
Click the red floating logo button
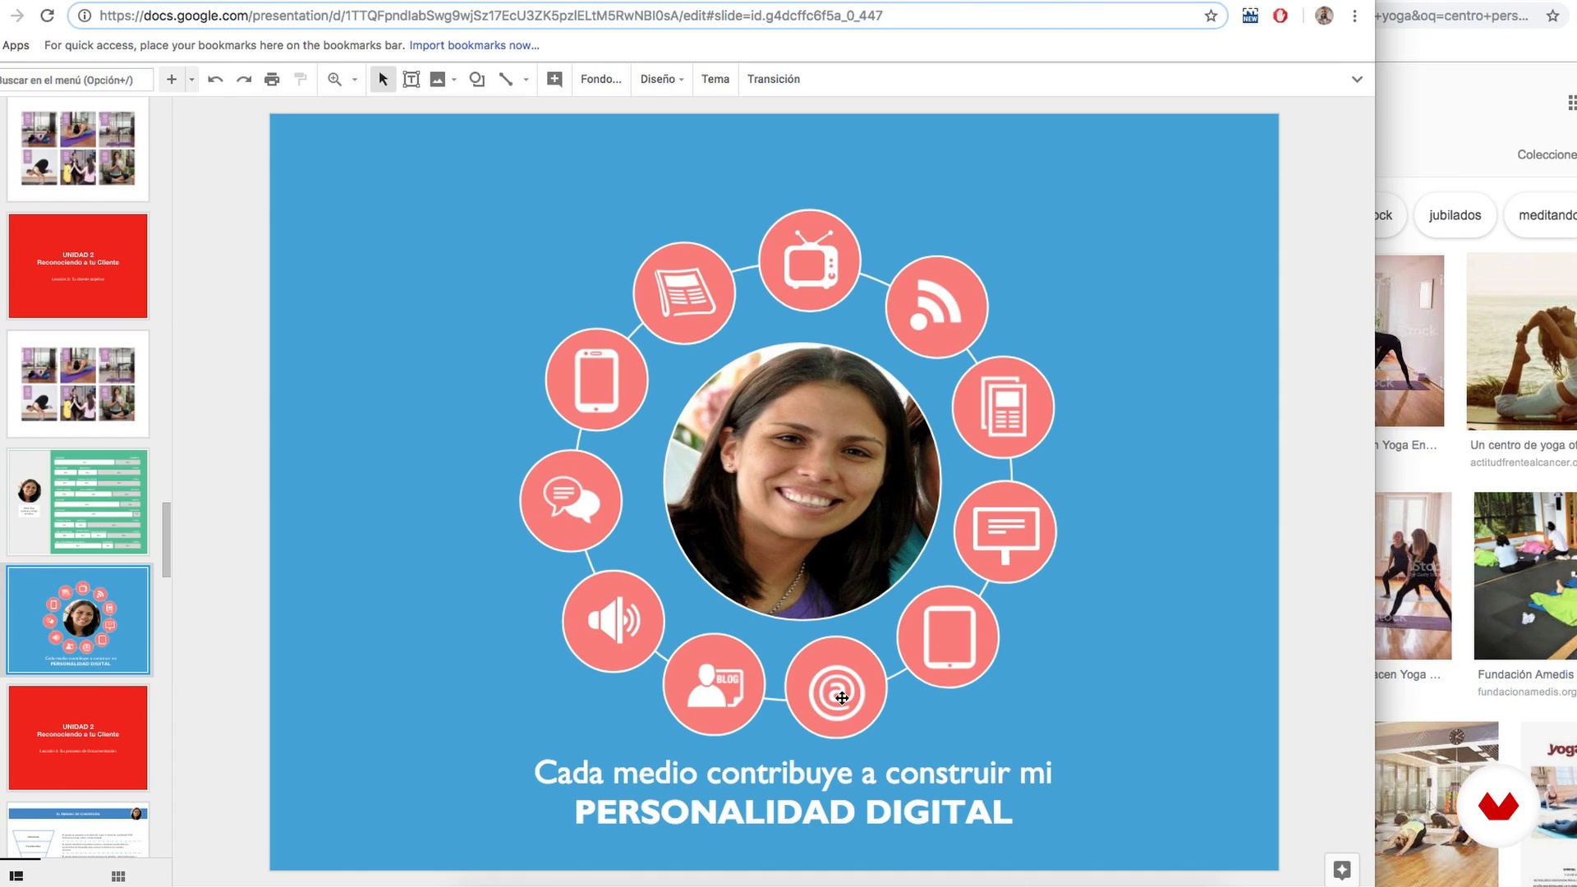point(1498,806)
